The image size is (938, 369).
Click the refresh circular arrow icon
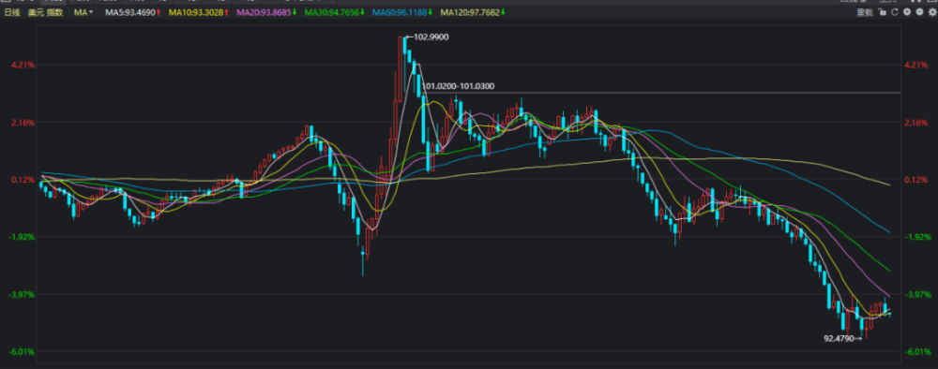(x=895, y=12)
